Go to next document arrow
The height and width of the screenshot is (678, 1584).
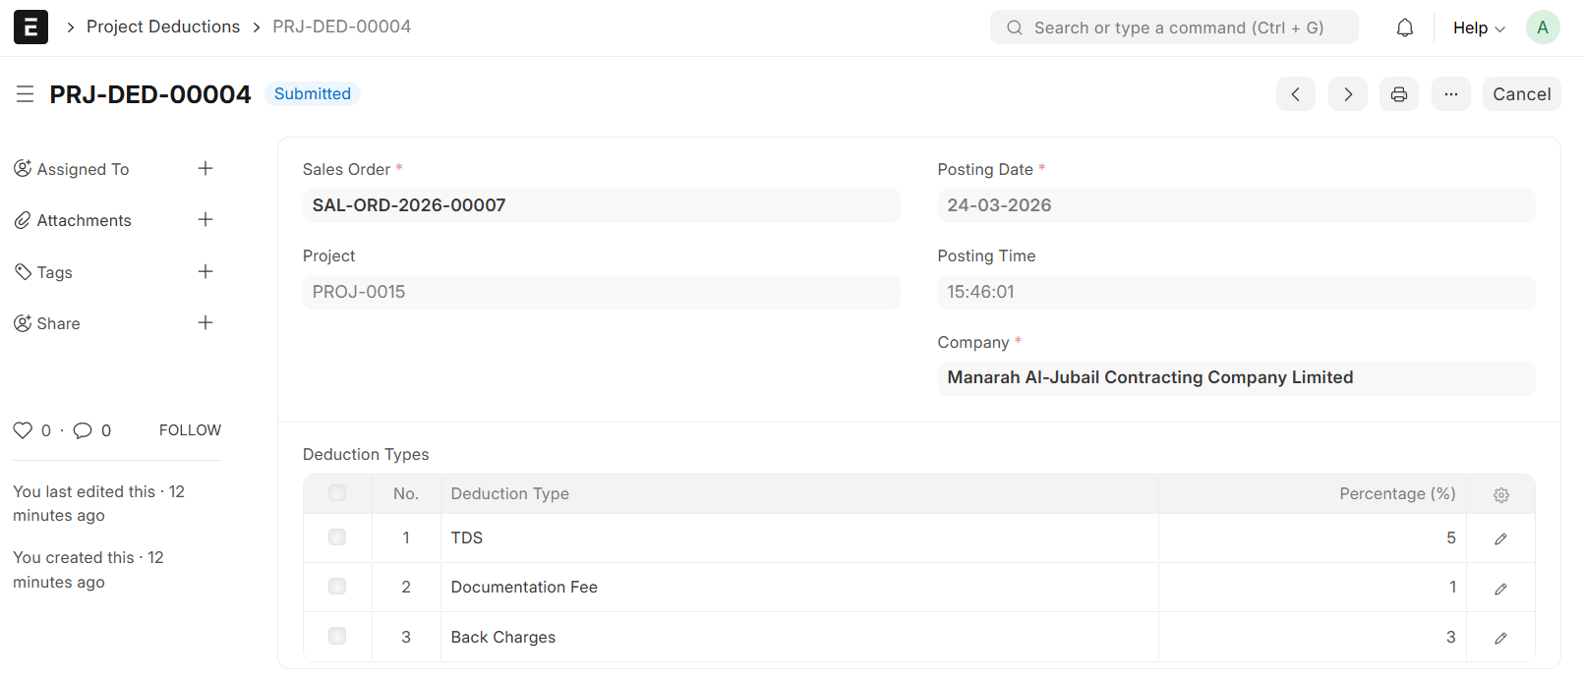(x=1348, y=94)
